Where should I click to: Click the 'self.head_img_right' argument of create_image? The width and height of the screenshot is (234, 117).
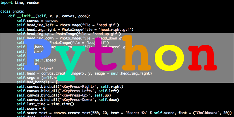130,73
